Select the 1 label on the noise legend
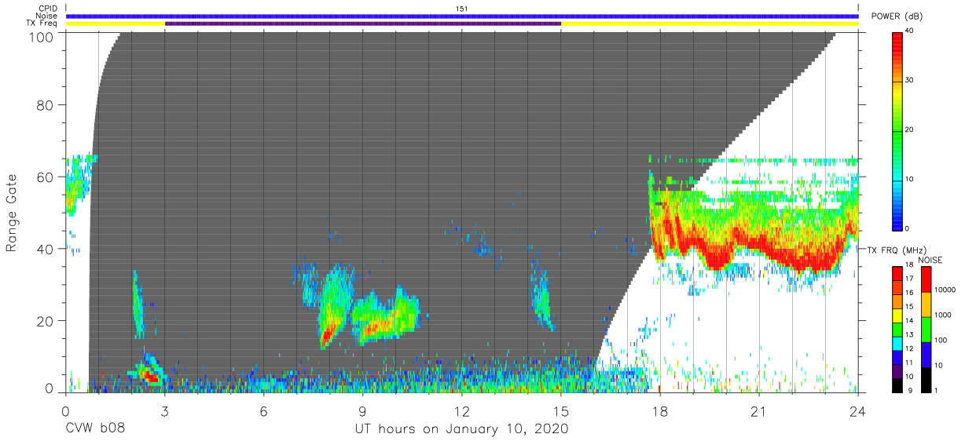965x445 pixels. tap(937, 389)
